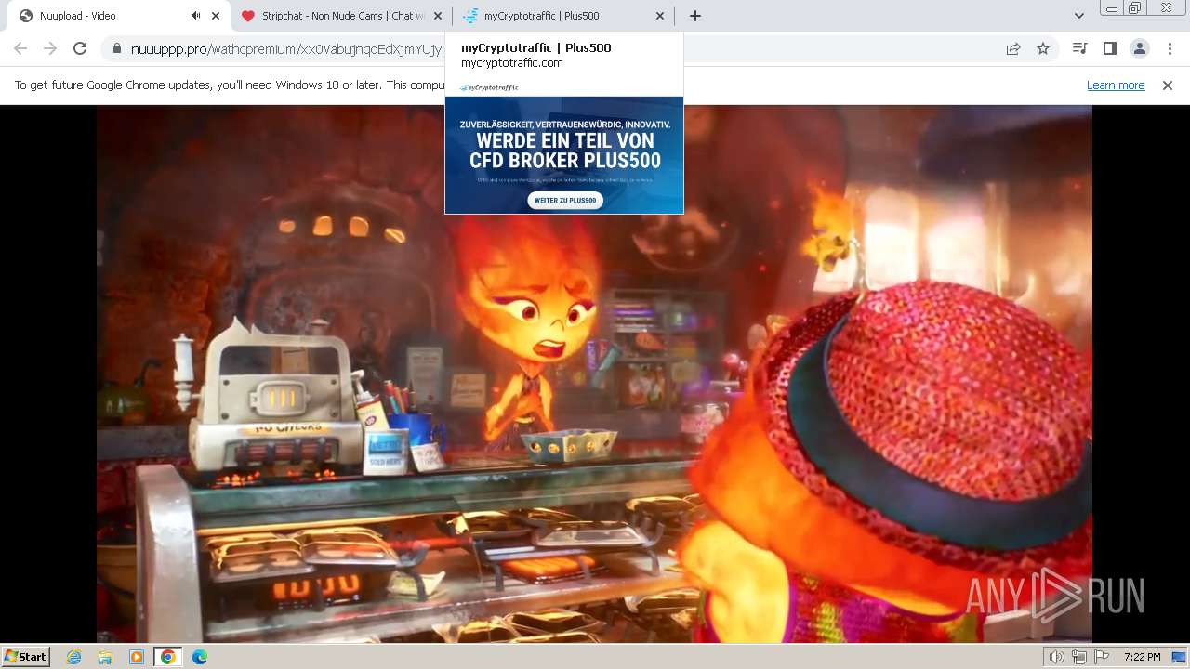Go forward to next page
The width and height of the screenshot is (1190, 669).
(50, 48)
